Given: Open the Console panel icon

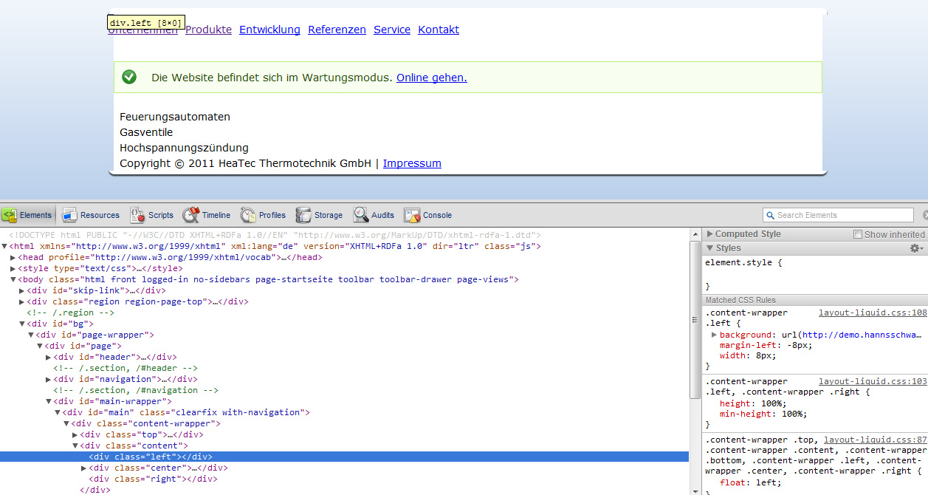Looking at the screenshot, I should tap(412, 215).
